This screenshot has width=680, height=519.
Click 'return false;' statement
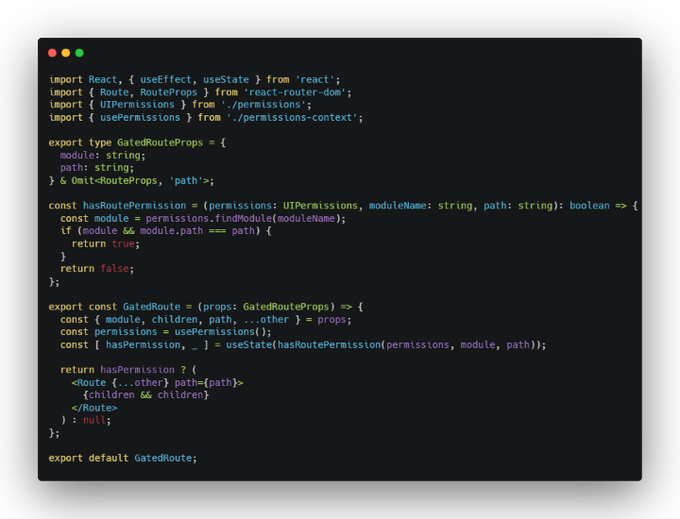pyautogui.click(x=97, y=269)
